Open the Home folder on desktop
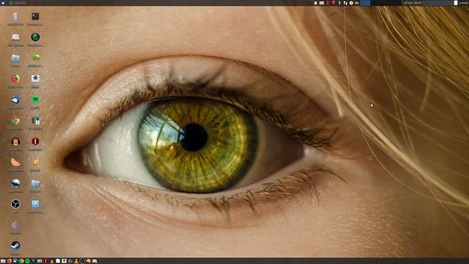Screen dimensions: 469x264 click(15, 58)
